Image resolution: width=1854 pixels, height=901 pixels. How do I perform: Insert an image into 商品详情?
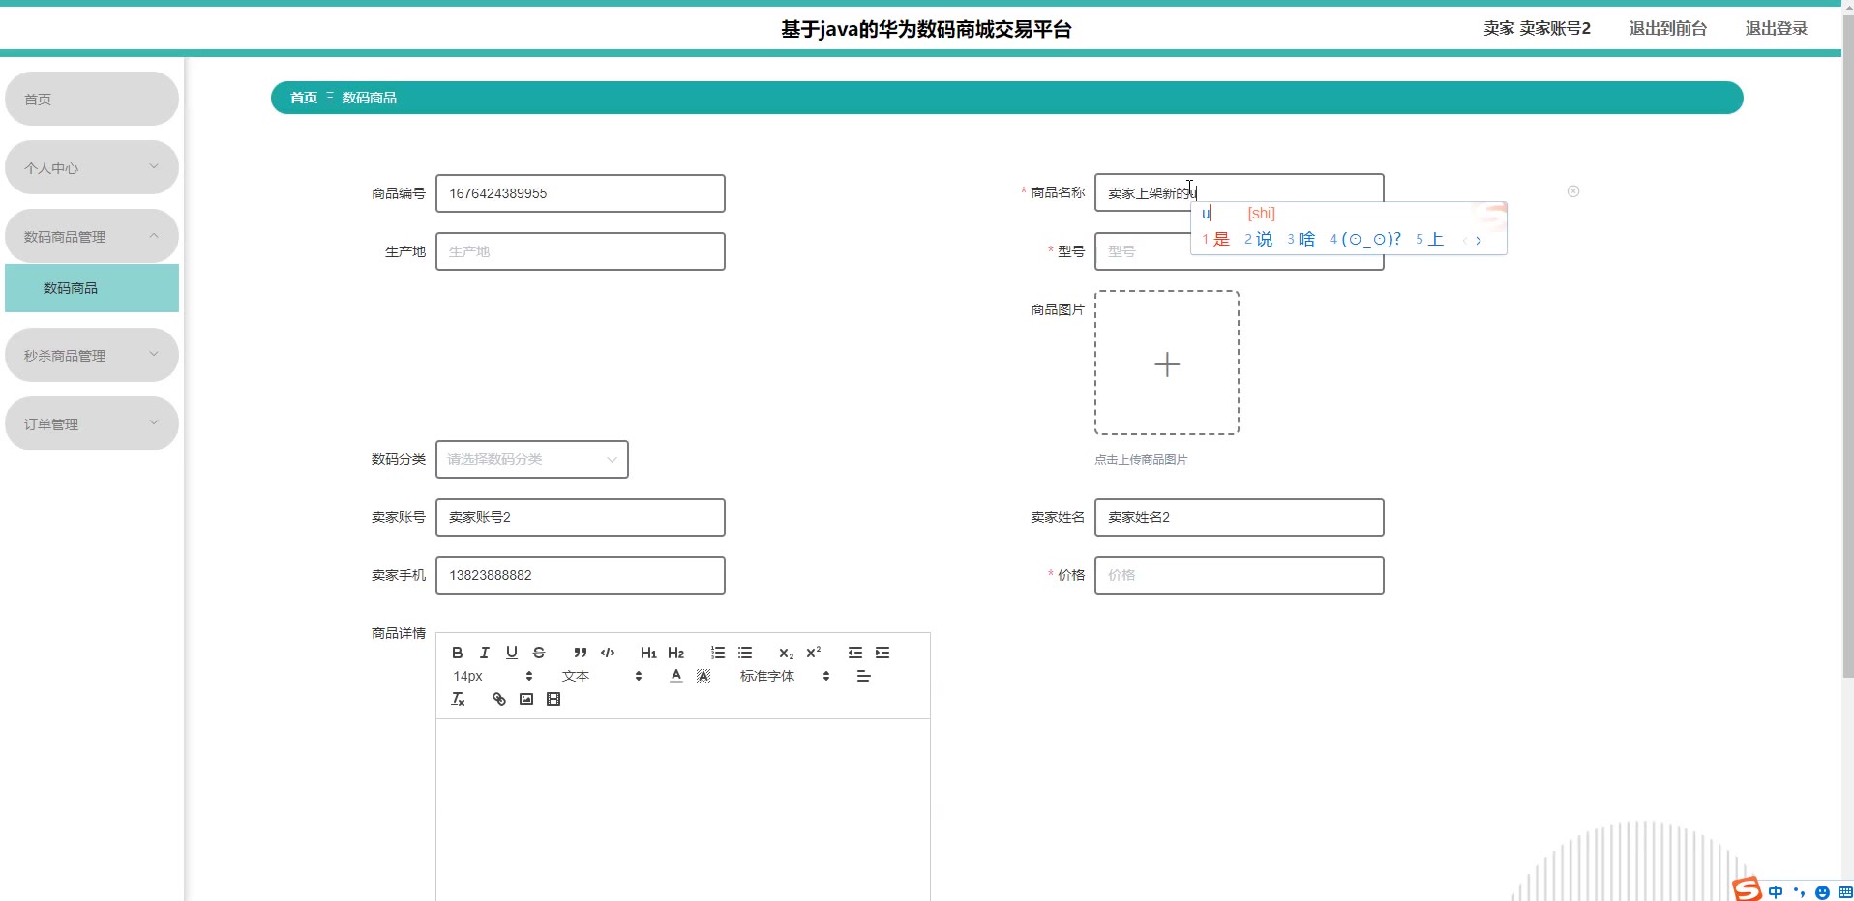pyautogui.click(x=526, y=699)
